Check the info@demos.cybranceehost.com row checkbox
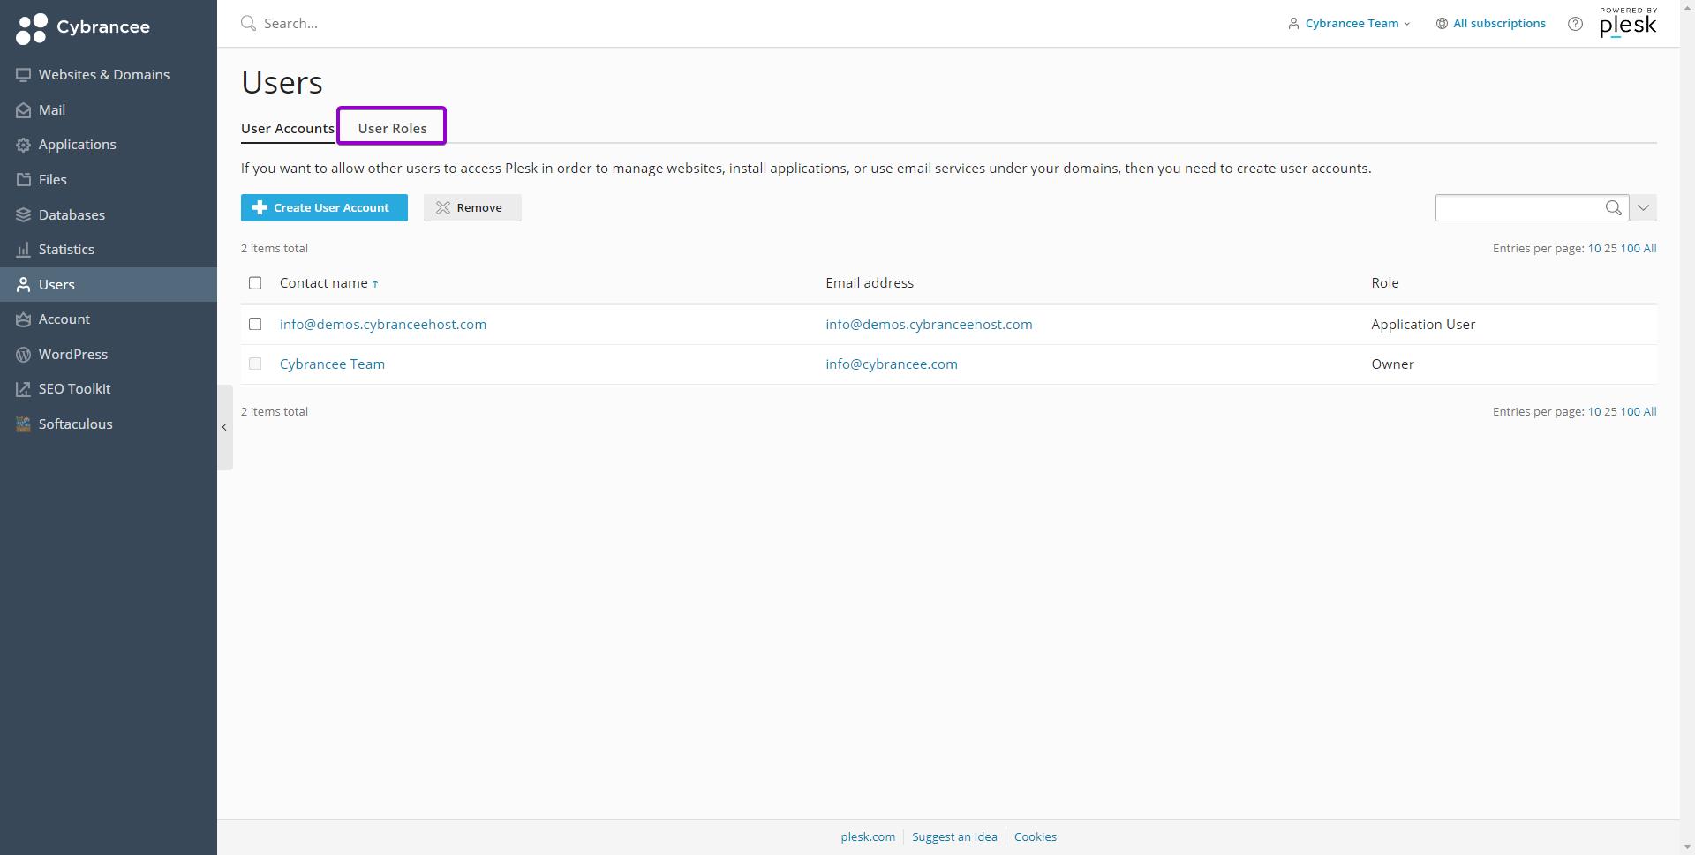 (x=255, y=325)
